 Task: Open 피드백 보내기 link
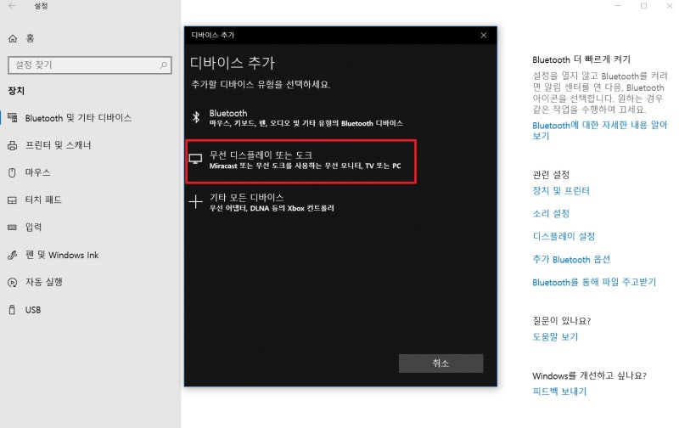click(559, 391)
